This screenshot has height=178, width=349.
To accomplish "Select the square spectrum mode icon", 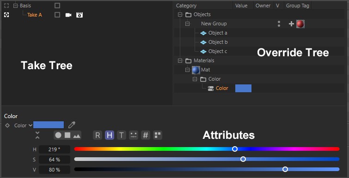I will point(67,135).
